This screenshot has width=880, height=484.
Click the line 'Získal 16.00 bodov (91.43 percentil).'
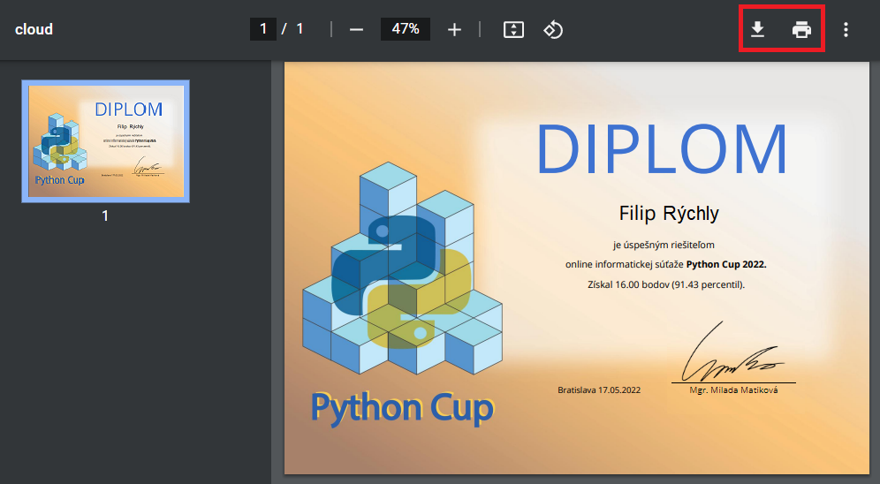pos(666,284)
